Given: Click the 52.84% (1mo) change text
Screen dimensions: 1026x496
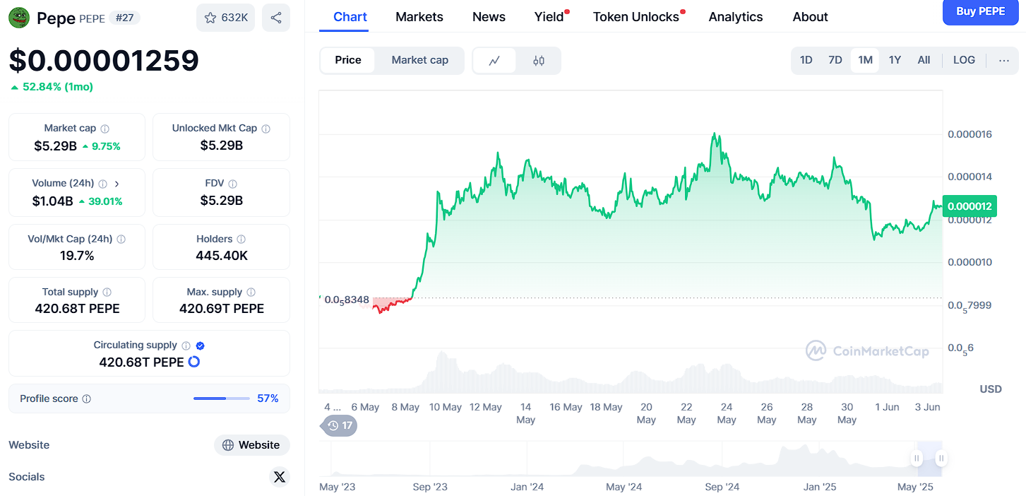Looking at the screenshot, I should pyautogui.click(x=57, y=87).
